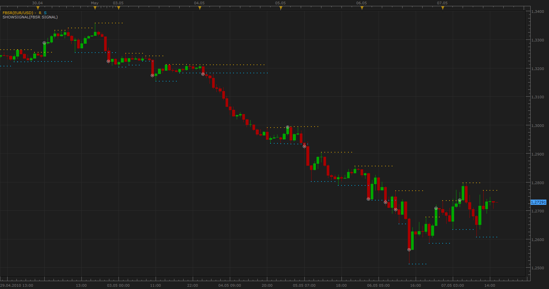Click the triangle marker under the 30.04 date
Image resolution: width=549 pixels, height=289 pixels.
tap(38, 8)
